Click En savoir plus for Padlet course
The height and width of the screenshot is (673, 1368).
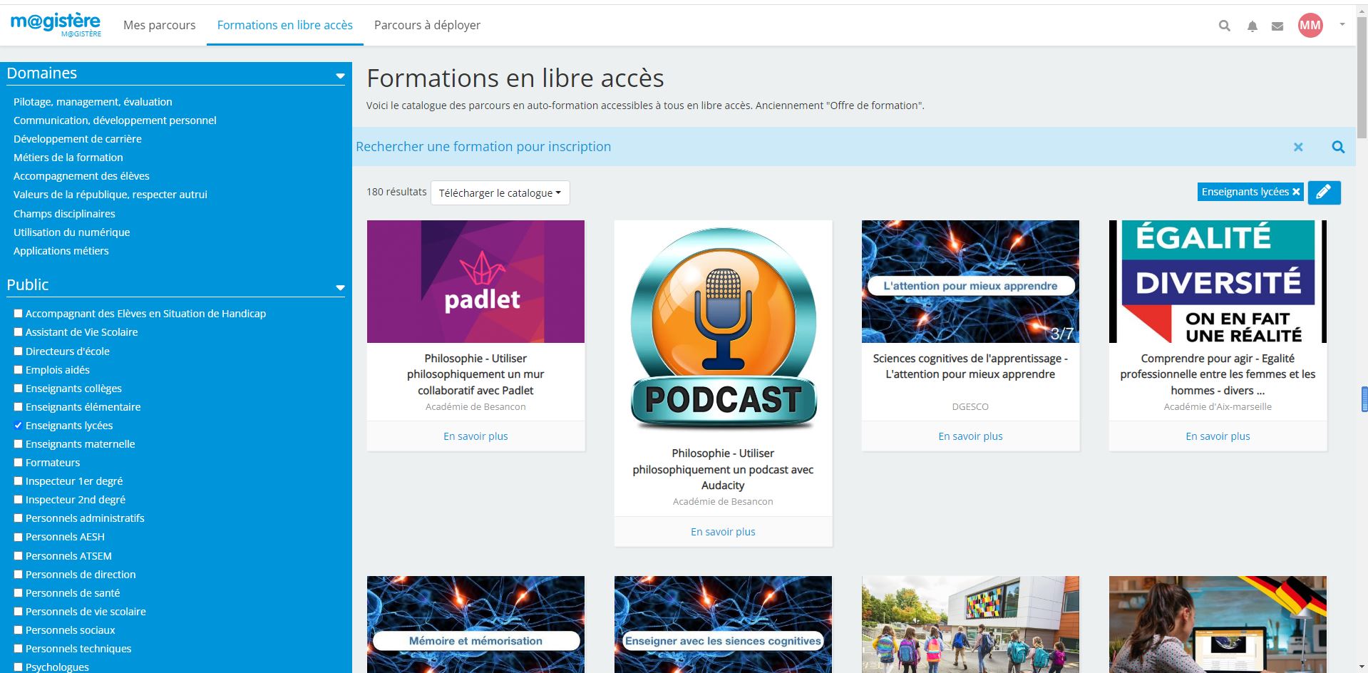475,436
